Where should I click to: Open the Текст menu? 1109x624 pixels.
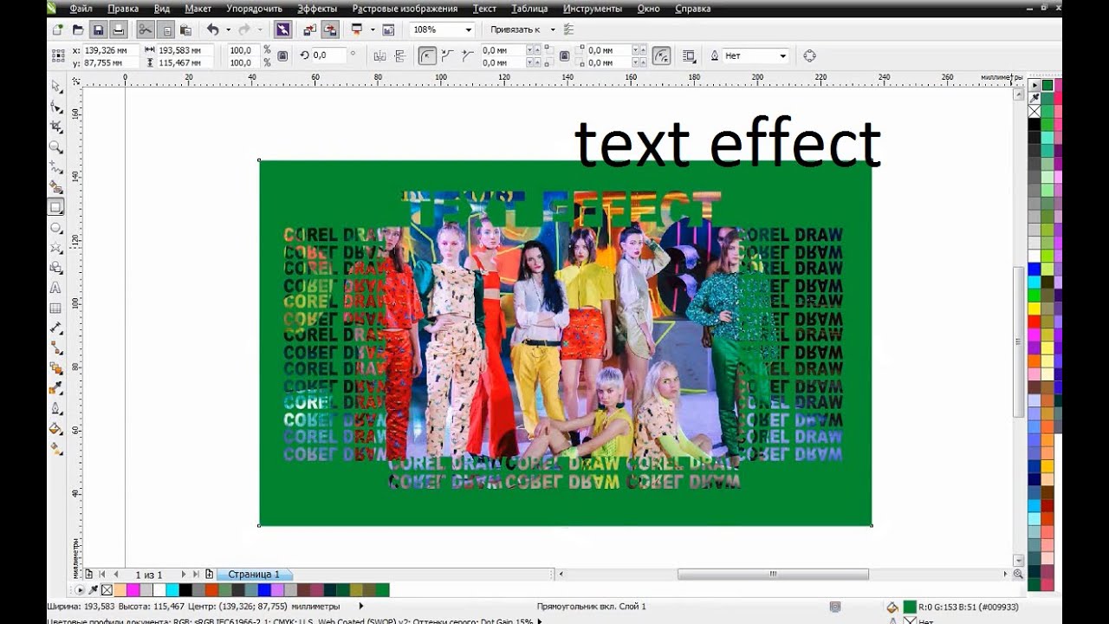(x=485, y=8)
